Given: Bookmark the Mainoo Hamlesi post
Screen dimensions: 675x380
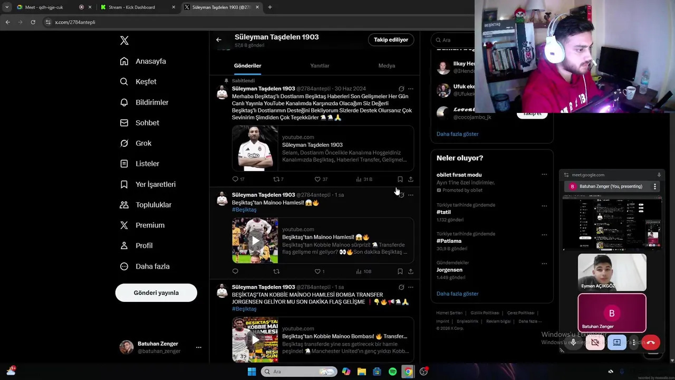Looking at the screenshot, I should (x=400, y=272).
